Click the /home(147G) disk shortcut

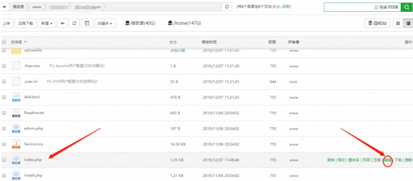tap(184, 23)
